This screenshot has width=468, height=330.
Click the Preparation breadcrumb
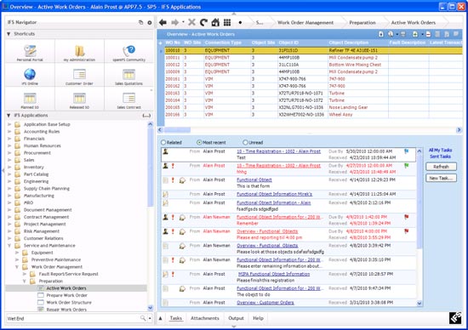click(x=362, y=23)
